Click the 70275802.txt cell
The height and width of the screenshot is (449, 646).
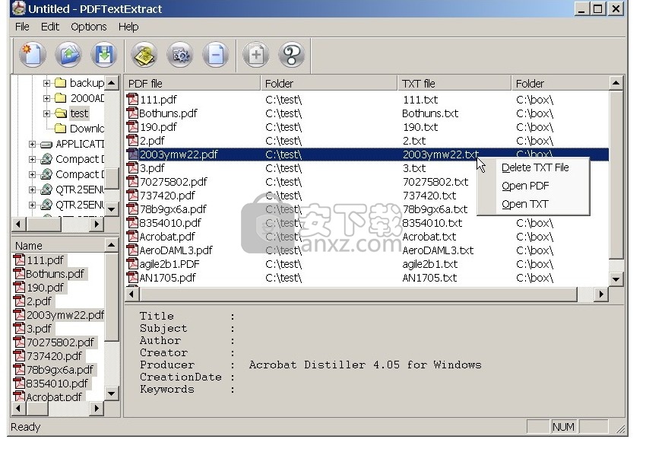435,182
